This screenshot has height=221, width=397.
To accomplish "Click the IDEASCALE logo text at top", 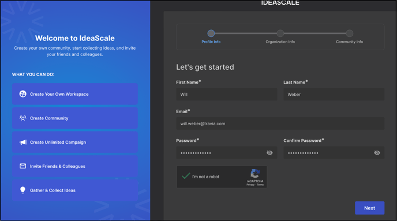I will click(x=280, y=3).
